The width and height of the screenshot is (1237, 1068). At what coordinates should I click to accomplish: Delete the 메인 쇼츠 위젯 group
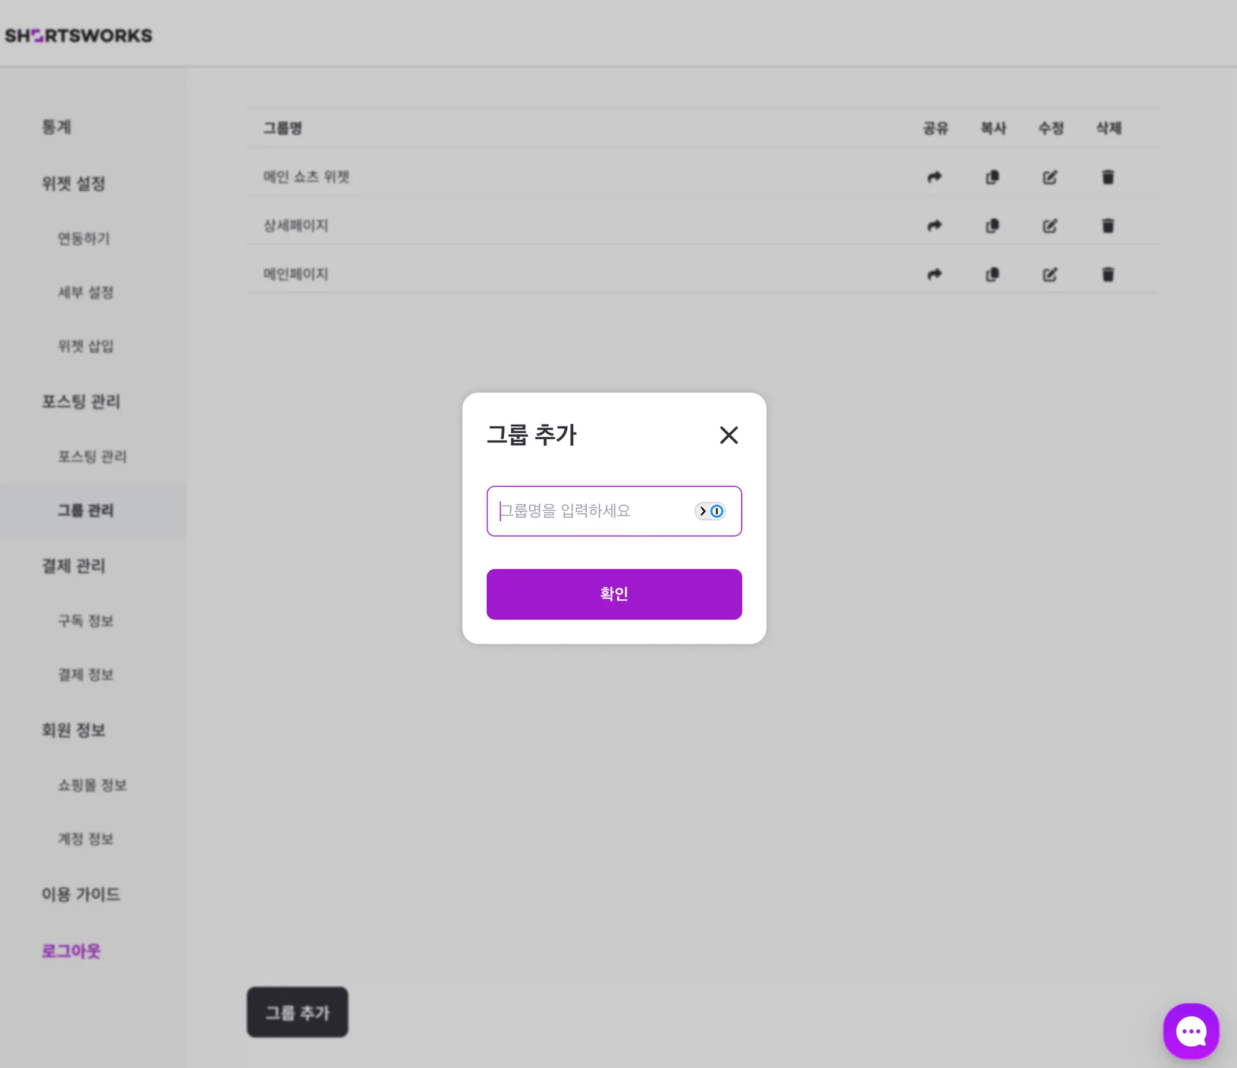click(1108, 177)
